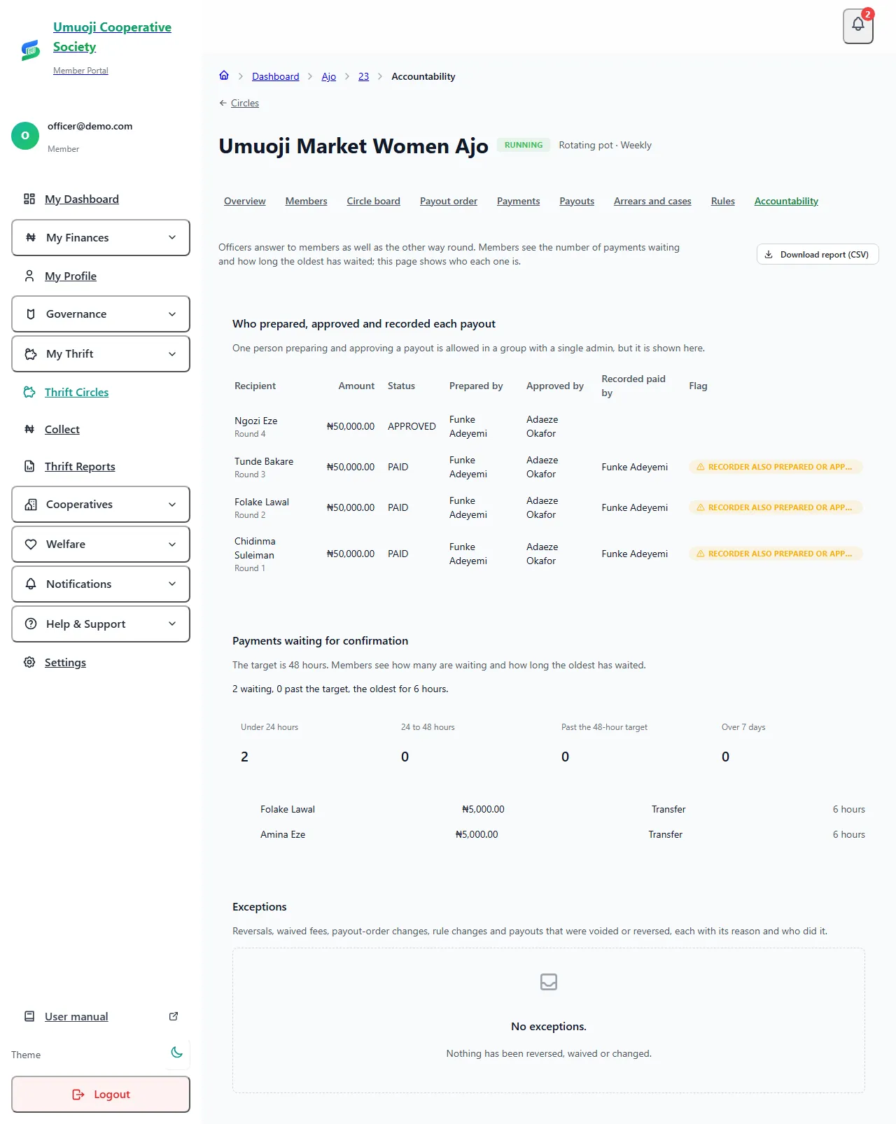This screenshot has width=896, height=1124.
Task: Click the empty exceptions inbox icon
Action: tap(549, 982)
